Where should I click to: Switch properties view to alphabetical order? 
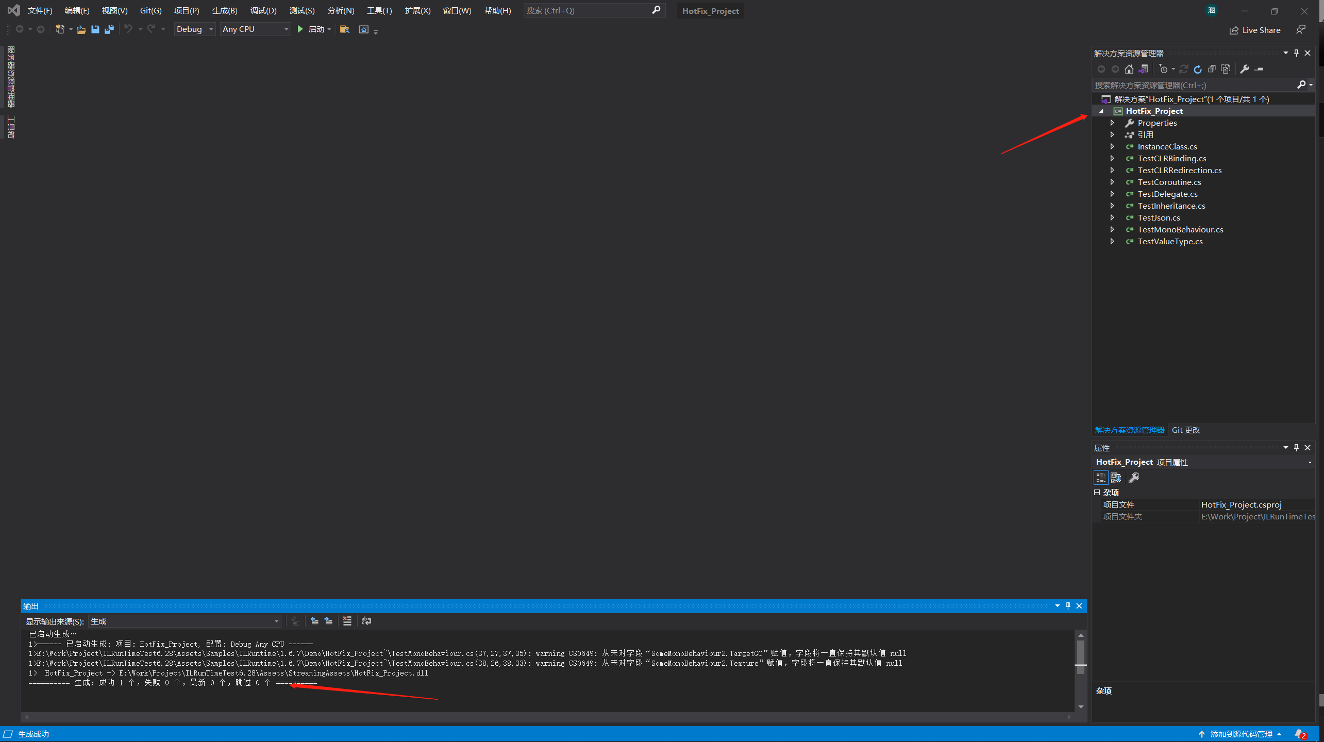(1116, 478)
